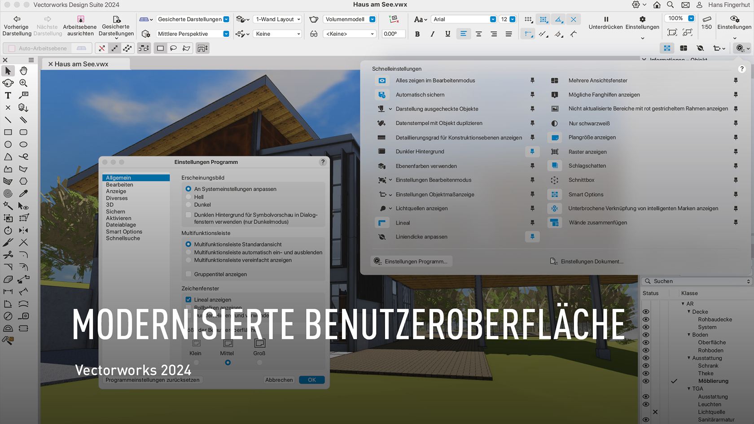Screen dimensions: 754x424
Task: Open Smart Options settings category
Action: [x=124, y=232]
